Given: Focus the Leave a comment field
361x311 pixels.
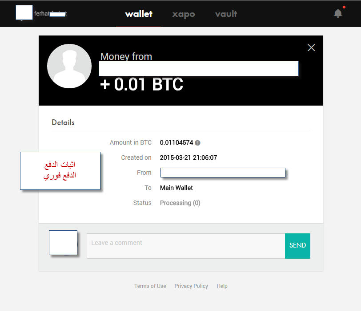Looking at the screenshot, I should [186, 246].
